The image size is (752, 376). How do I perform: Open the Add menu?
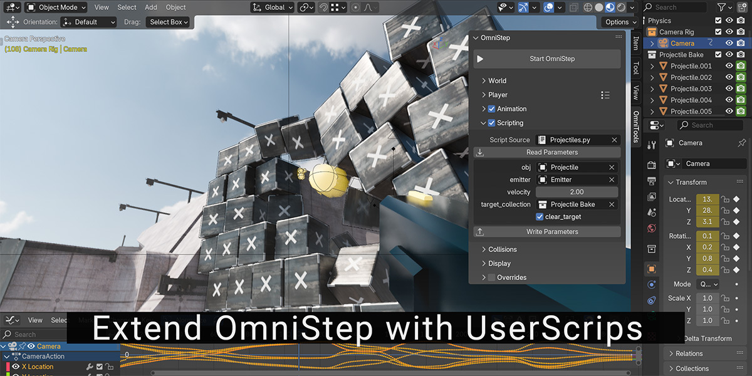point(151,8)
